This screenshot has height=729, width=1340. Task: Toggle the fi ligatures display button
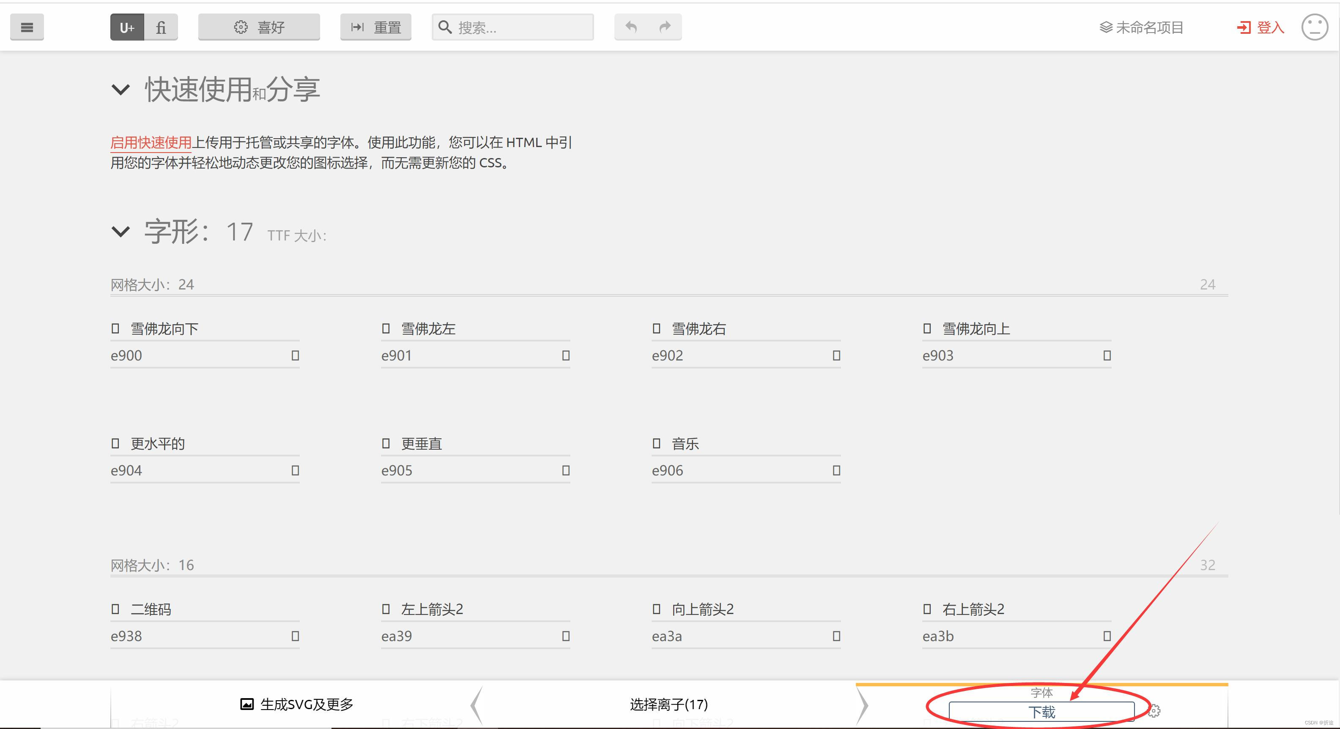click(x=161, y=27)
